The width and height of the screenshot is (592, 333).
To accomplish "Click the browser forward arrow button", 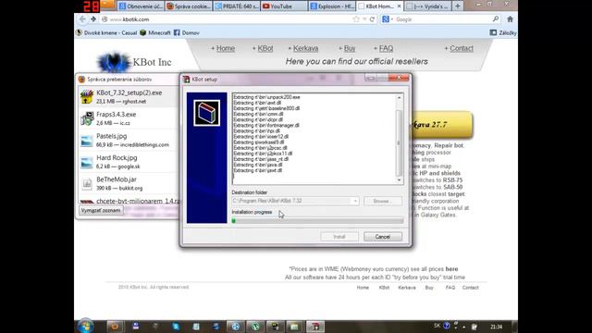I will (x=93, y=19).
